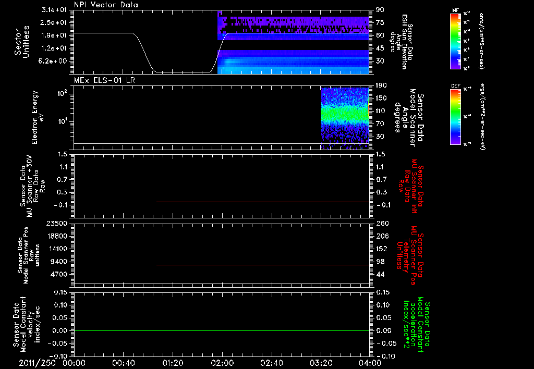Click the 00:40 time tick label
Screen dimensions: 534x369
tap(123, 363)
